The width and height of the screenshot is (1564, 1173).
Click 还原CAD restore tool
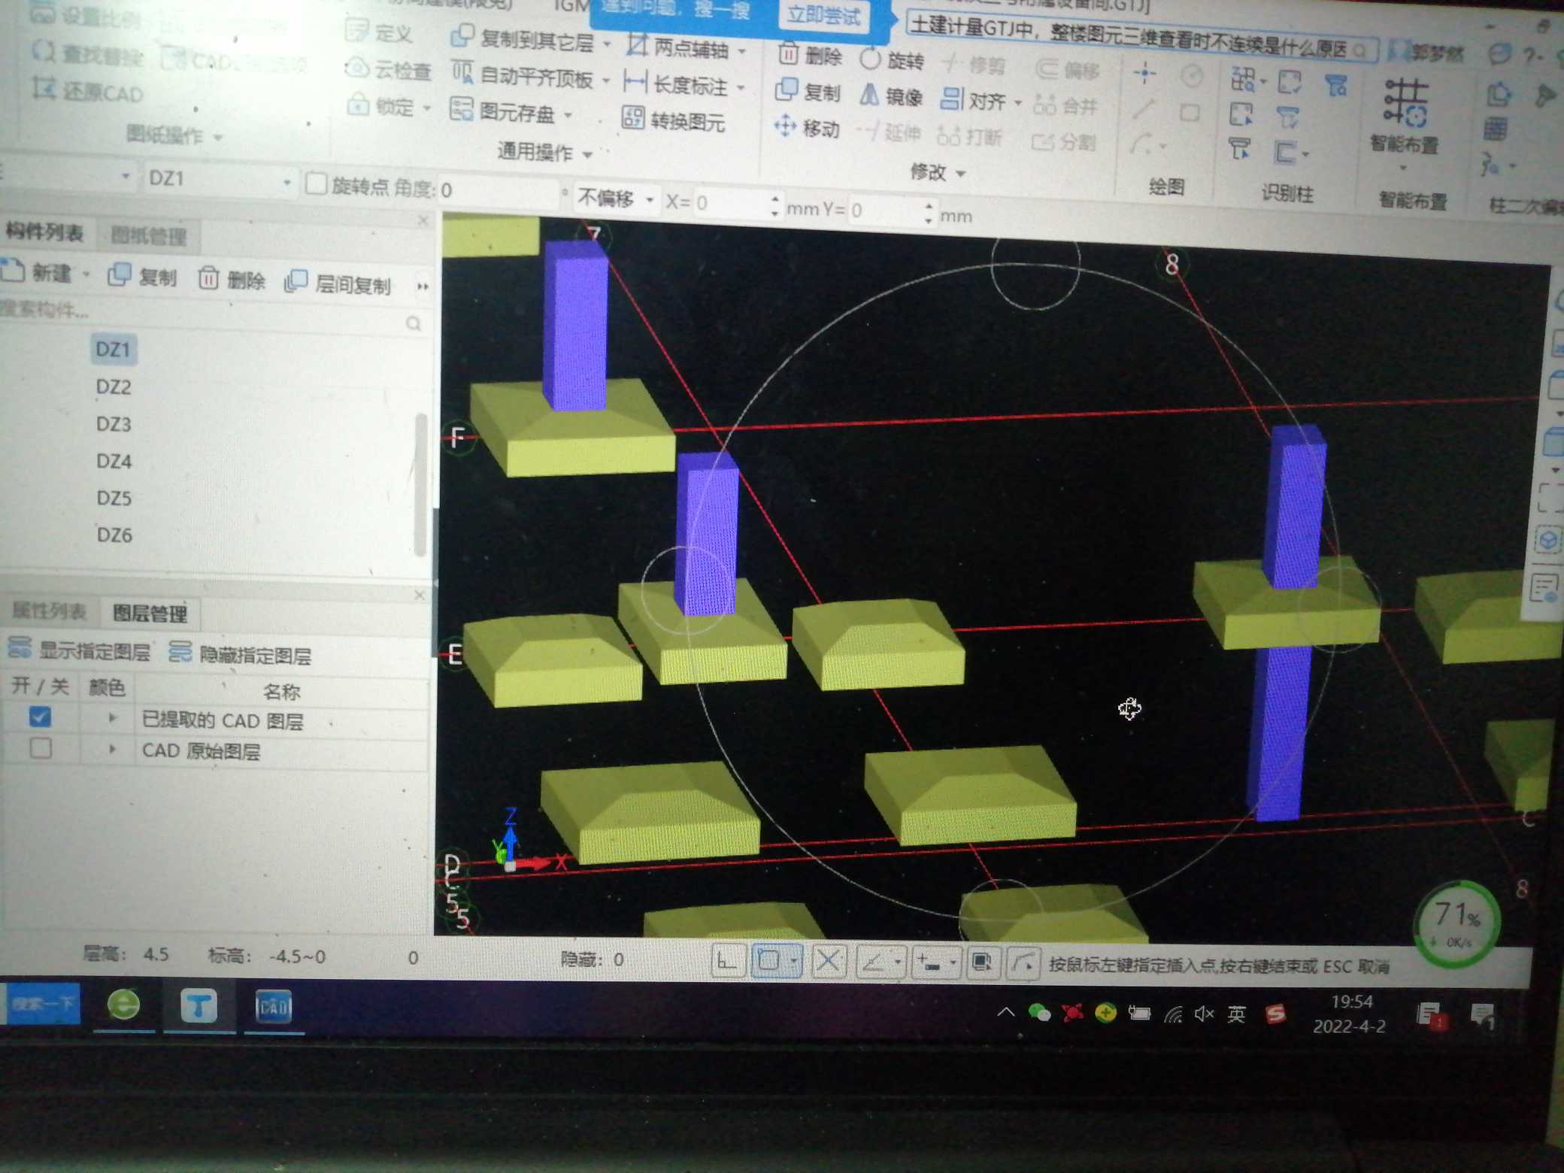click(86, 92)
